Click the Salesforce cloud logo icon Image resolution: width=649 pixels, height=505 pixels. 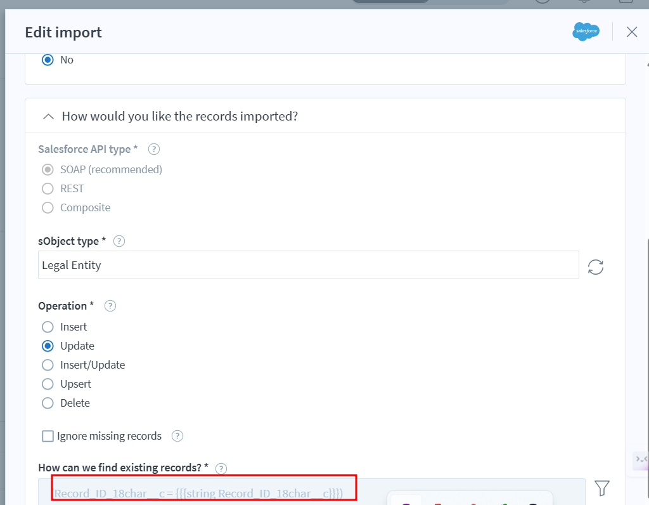point(586,32)
